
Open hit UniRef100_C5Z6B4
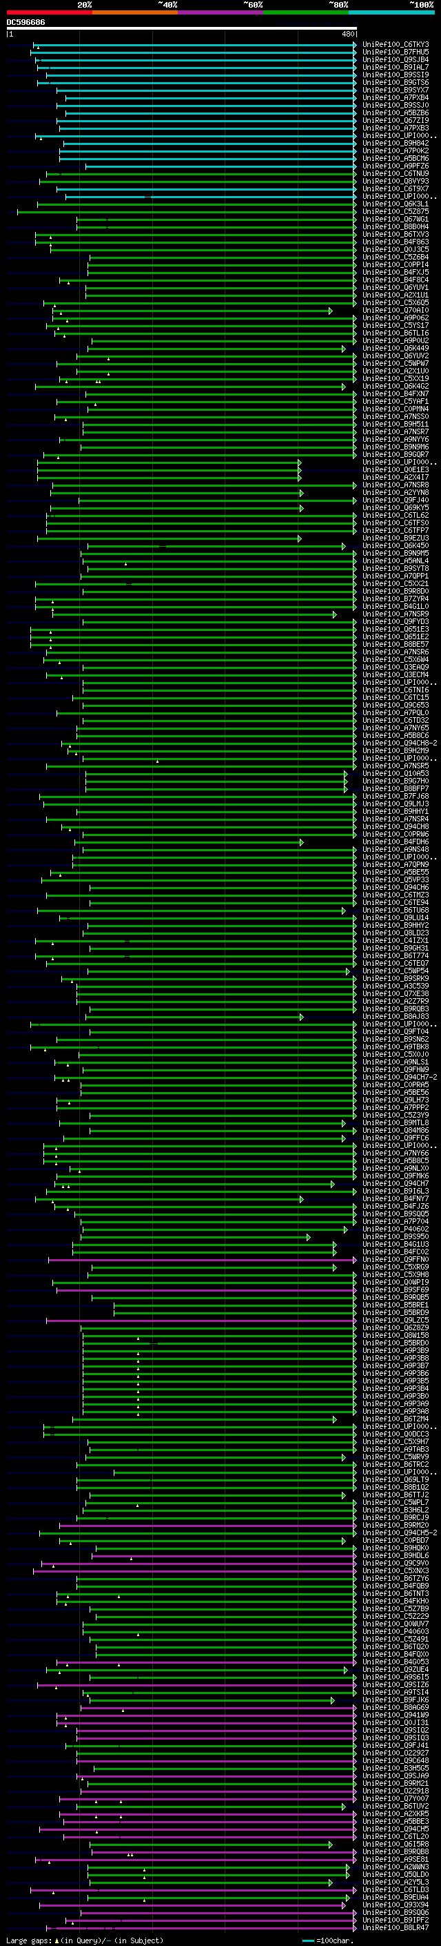pyautogui.click(x=396, y=257)
